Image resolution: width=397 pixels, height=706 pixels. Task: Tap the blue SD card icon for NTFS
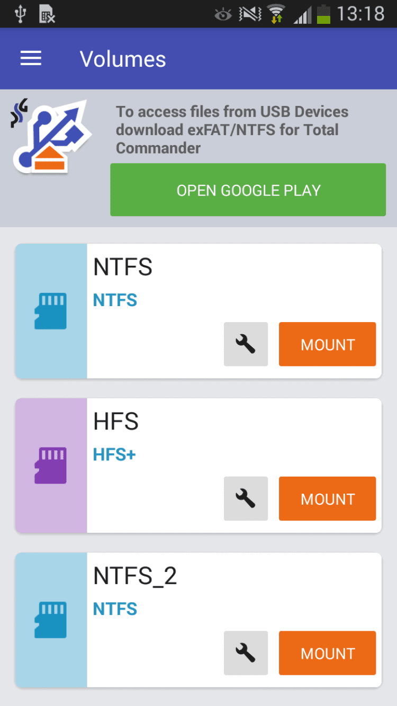tap(51, 311)
